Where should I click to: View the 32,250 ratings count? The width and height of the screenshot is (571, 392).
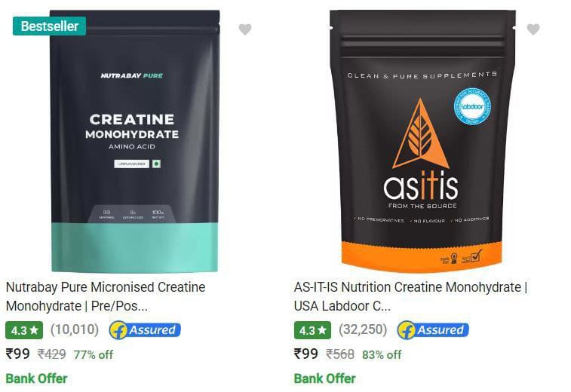coord(363,329)
